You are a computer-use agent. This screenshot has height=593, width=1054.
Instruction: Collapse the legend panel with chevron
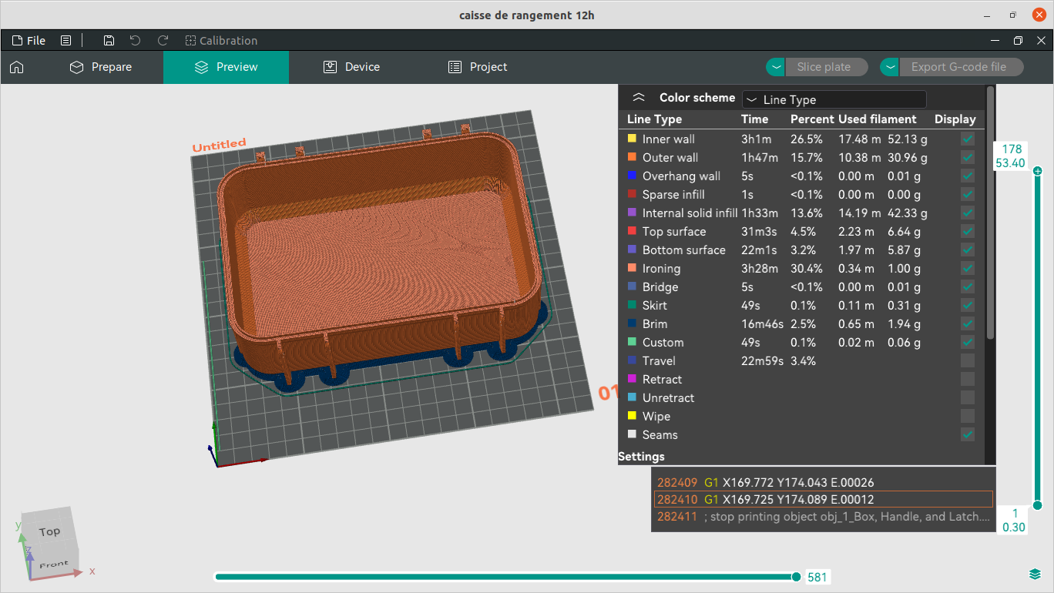point(638,98)
